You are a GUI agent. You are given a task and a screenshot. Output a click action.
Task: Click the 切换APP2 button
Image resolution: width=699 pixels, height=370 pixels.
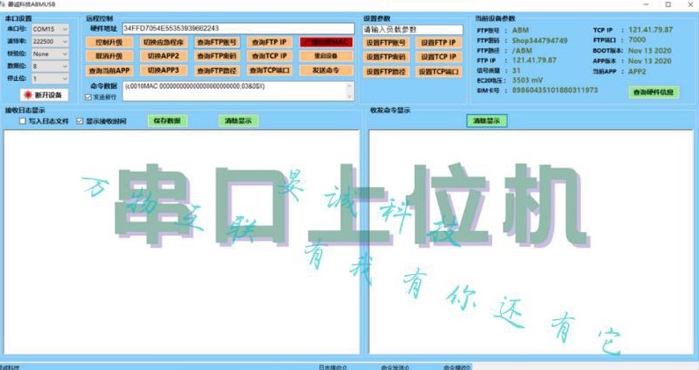tap(163, 56)
